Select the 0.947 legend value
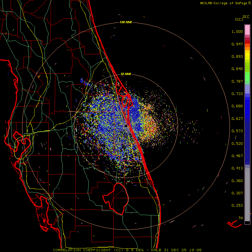Viewport: 252px width, 252px height. 237,44
